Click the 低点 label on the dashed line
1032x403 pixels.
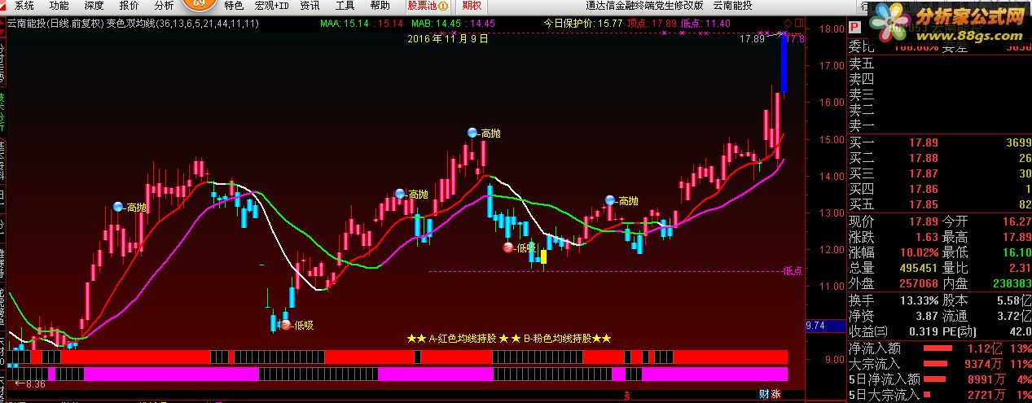[x=792, y=271]
